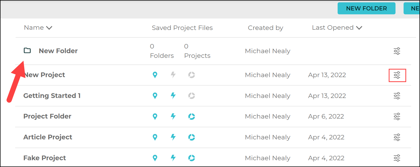The image size is (420, 167).
Task: Click the NEW FOLDER button
Action: tap(366, 8)
